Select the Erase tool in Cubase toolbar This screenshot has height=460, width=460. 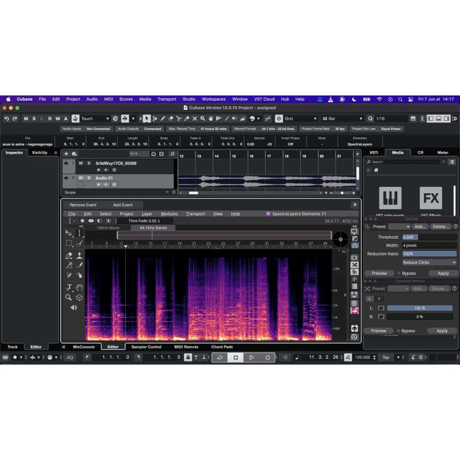171,118
